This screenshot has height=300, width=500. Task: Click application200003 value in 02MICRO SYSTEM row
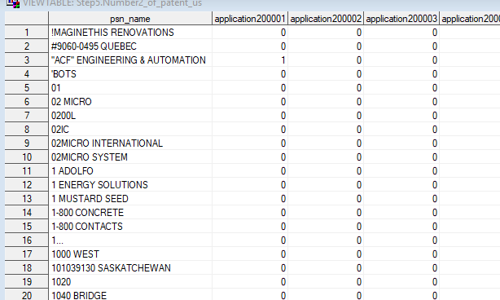pos(401,157)
